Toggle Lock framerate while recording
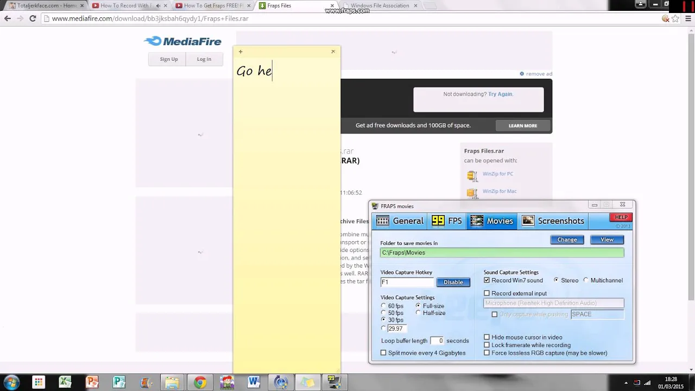 click(x=487, y=345)
